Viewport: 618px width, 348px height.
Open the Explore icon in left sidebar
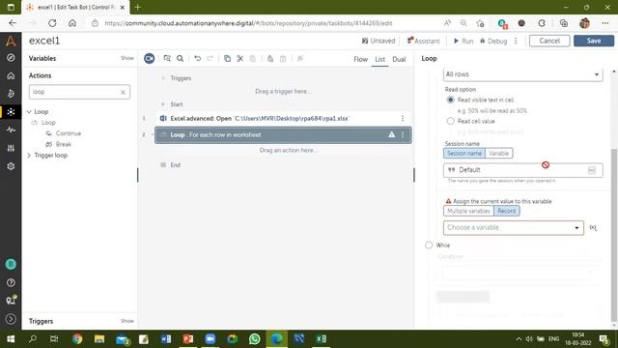[11, 58]
